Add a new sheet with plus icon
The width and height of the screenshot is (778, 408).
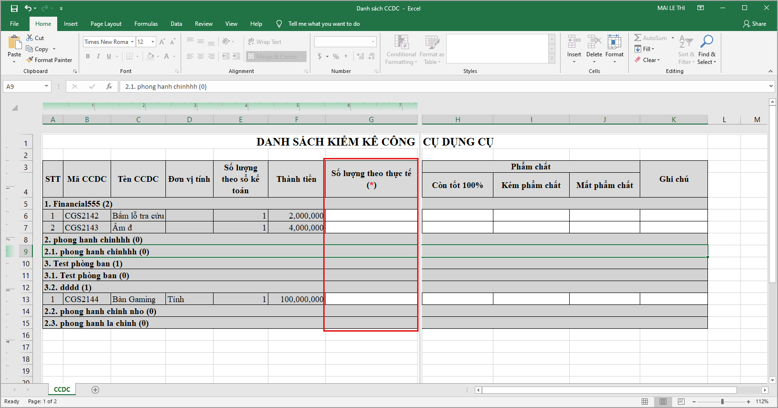click(95, 390)
